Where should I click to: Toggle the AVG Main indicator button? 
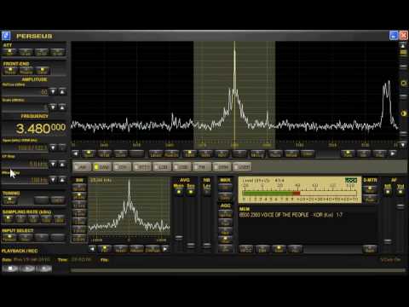pos(179,192)
